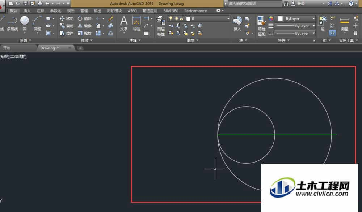The height and width of the screenshot is (212, 362).
Task: Click the Move (移动) tool
Action: pos(67,19)
